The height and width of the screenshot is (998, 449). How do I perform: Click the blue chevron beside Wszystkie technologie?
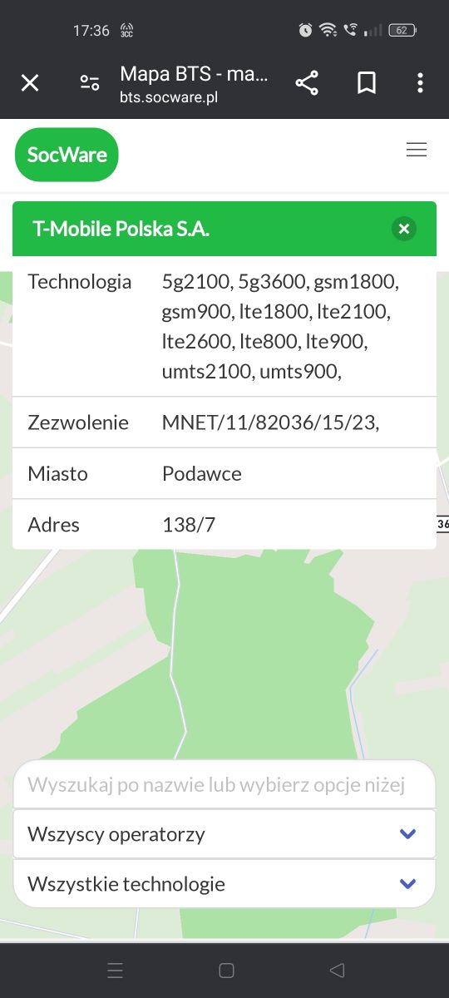[407, 884]
